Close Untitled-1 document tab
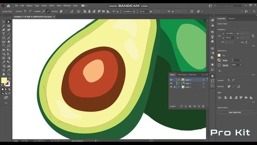257x145 pixels. 54,17
